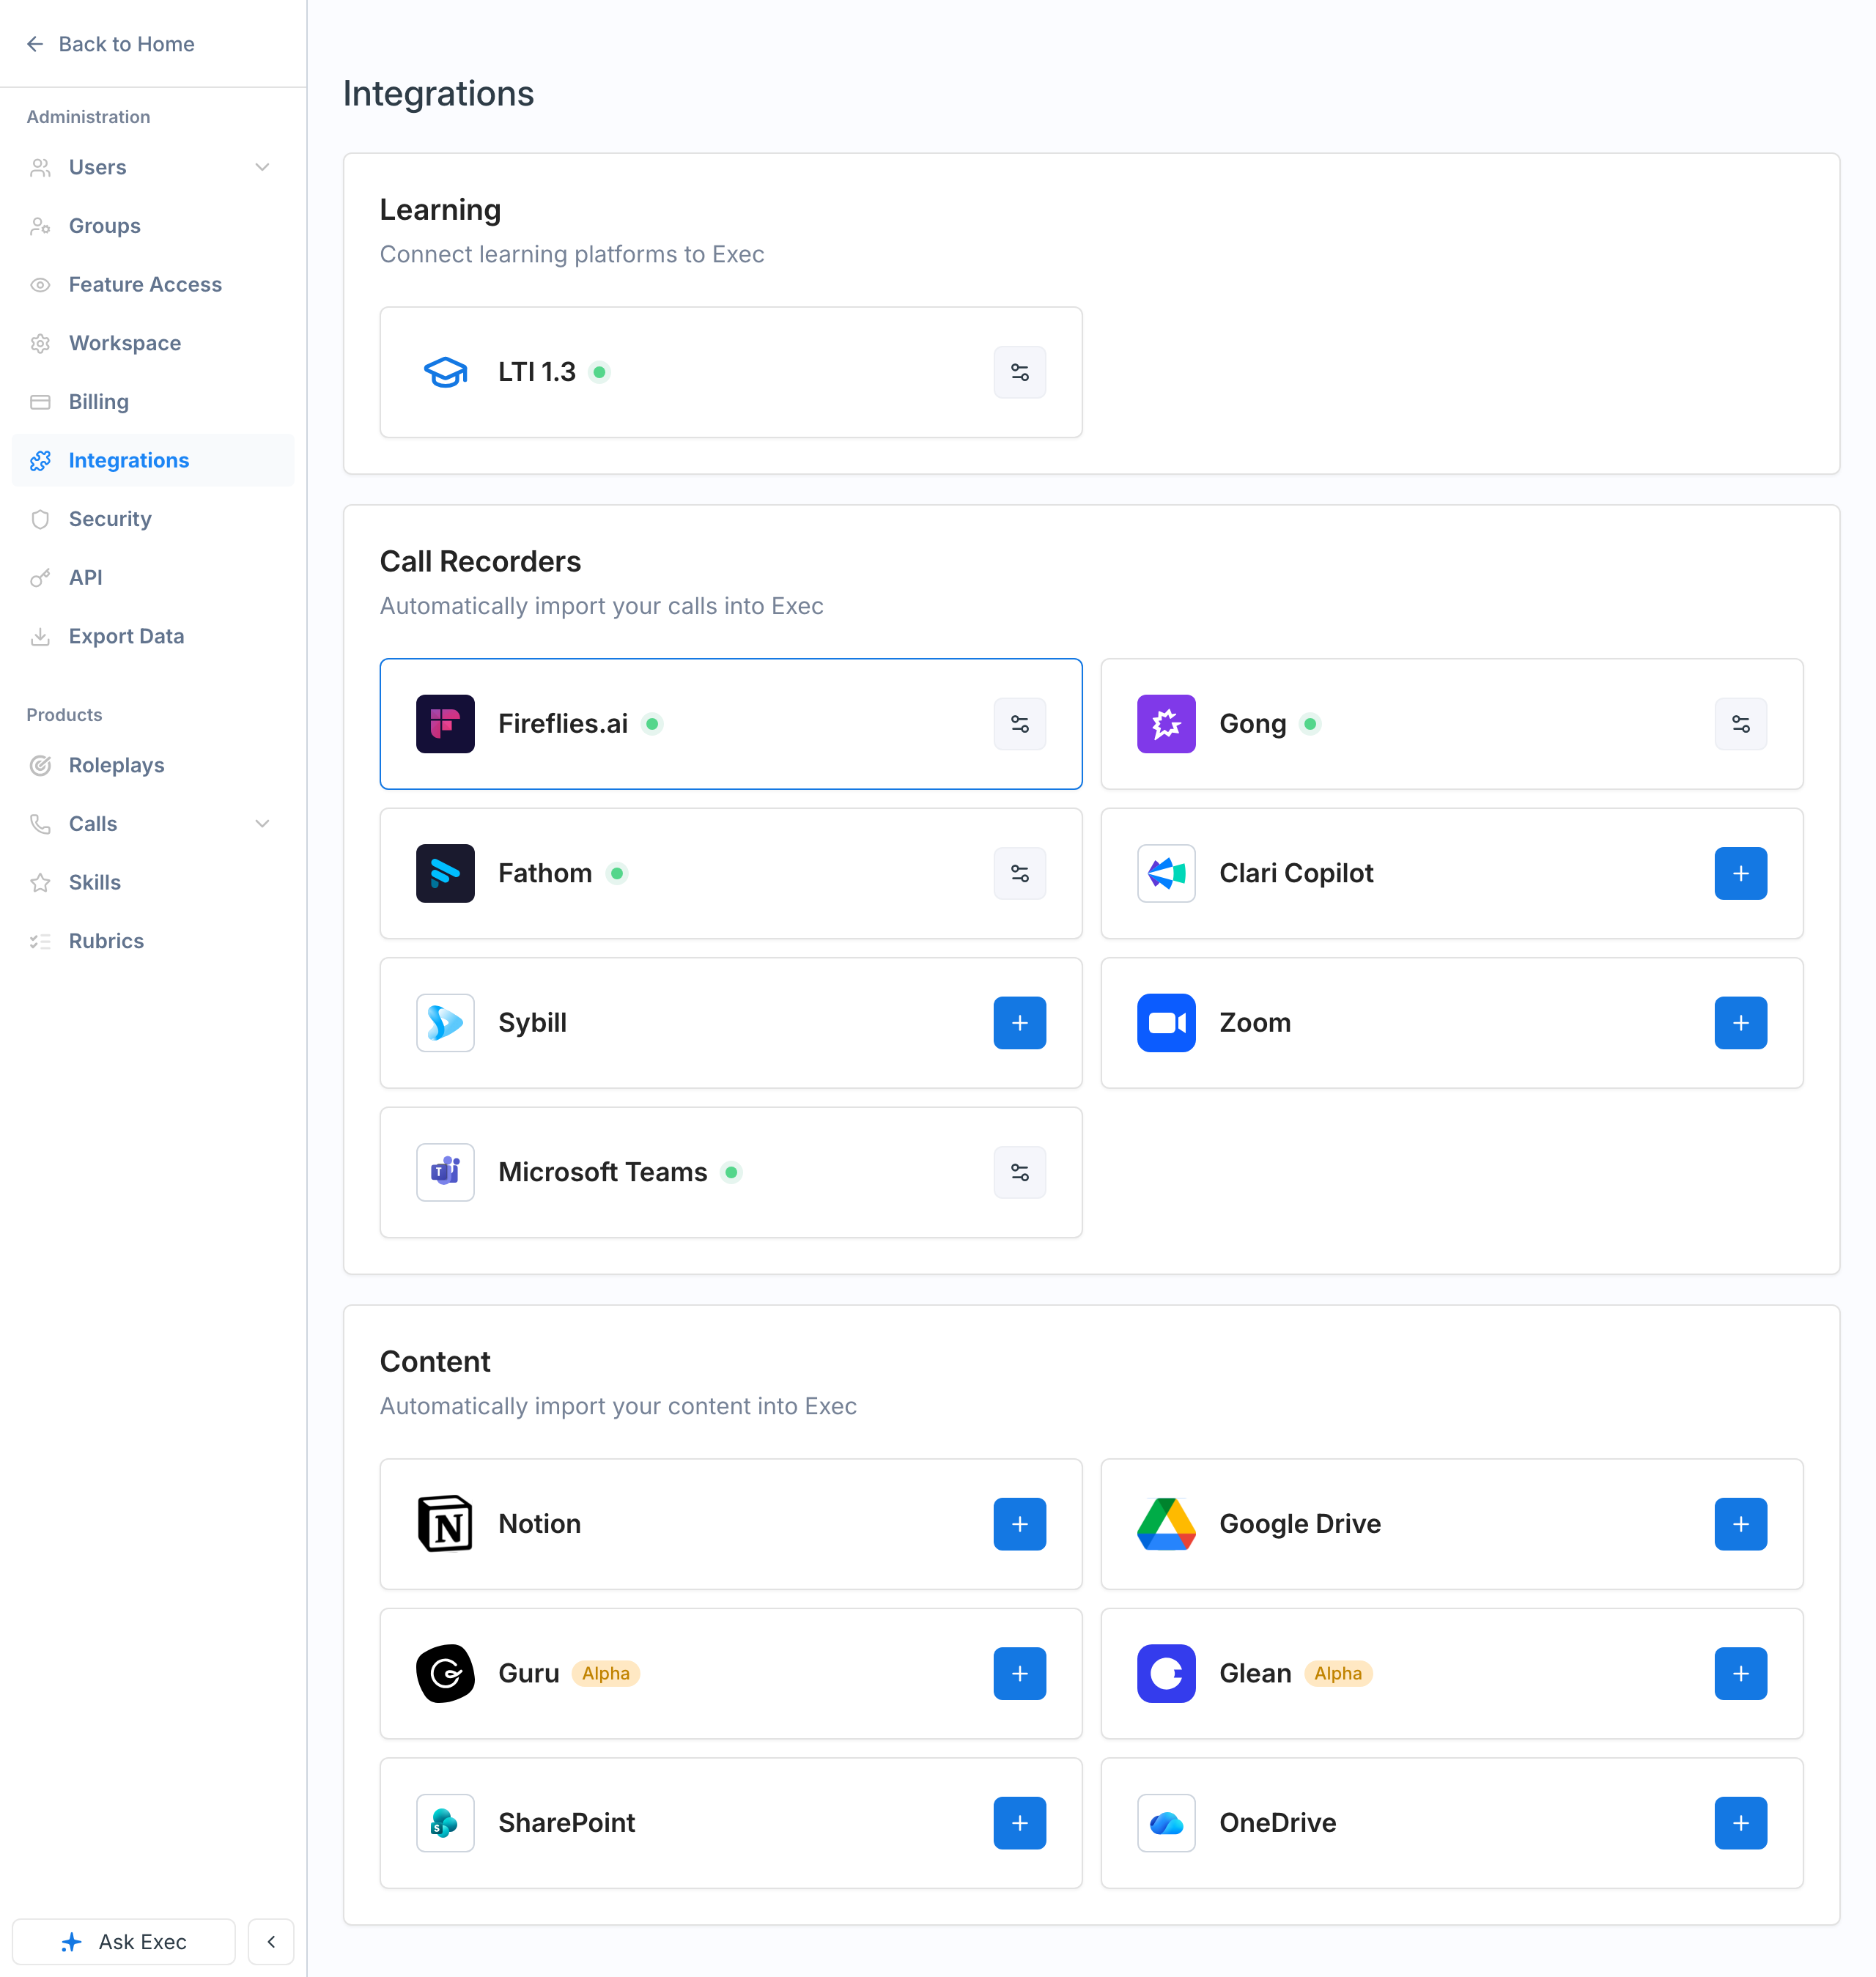The height and width of the screenshot is (1977, 1876).
Task: Add OneDrive integration
Action: (x=1740, y=1823)
